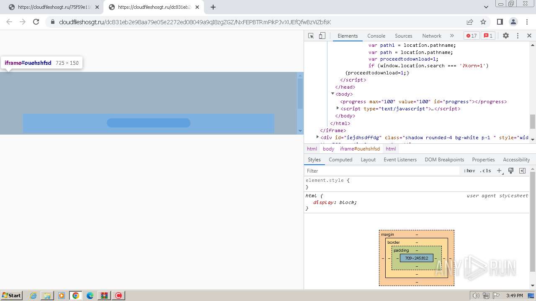Open Chrome from the taskbar
The width and height of the screenshot is (536, 301).
tap(75, 296)
